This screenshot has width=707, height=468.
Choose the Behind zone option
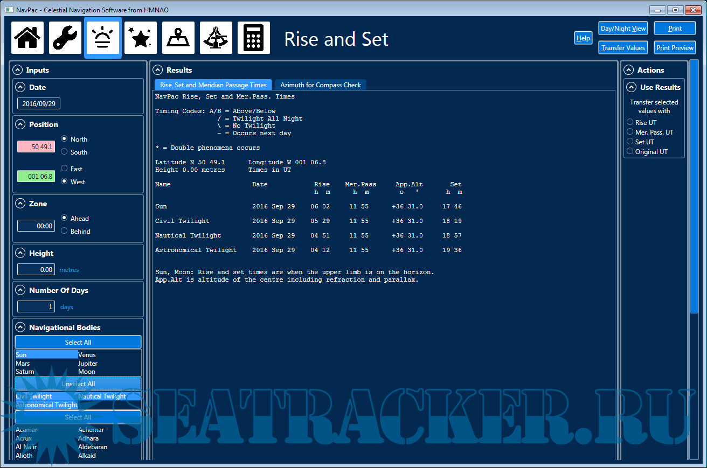point(65,231)
